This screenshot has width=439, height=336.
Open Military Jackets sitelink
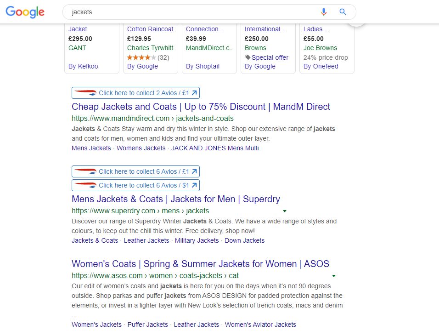(x=197, y=241)
